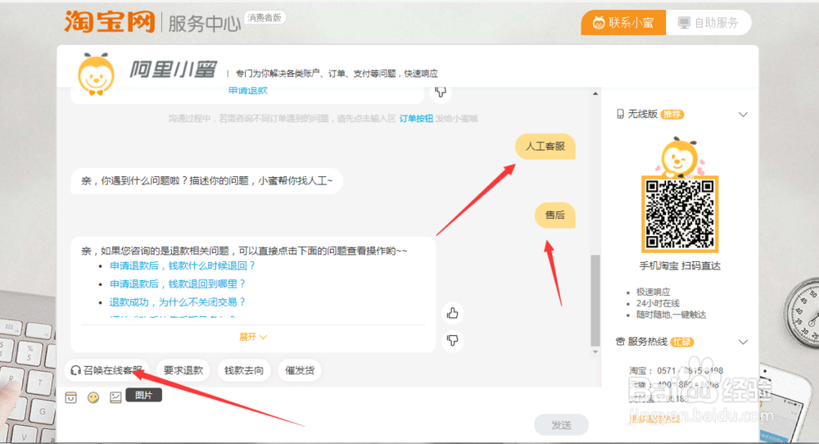The height and width of the screenshot is (444, 819).
Task: Switch to the 自助服务 tab
Action: point(708,22)
